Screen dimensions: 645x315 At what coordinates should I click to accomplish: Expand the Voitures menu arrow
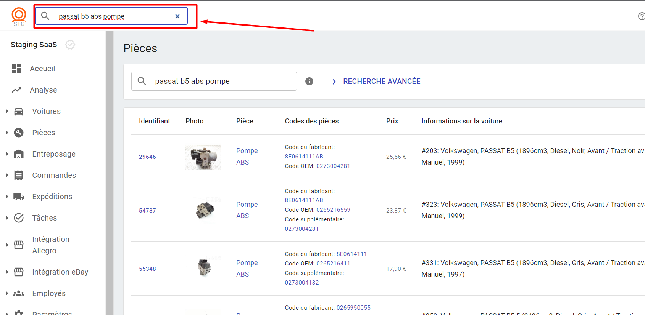pos(7,111)
